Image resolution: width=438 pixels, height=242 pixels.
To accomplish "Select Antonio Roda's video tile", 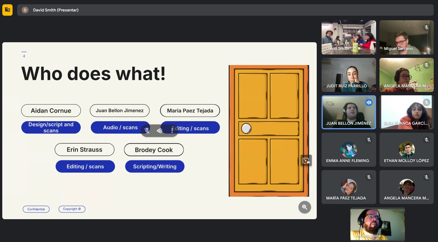I will pos(377,224).
